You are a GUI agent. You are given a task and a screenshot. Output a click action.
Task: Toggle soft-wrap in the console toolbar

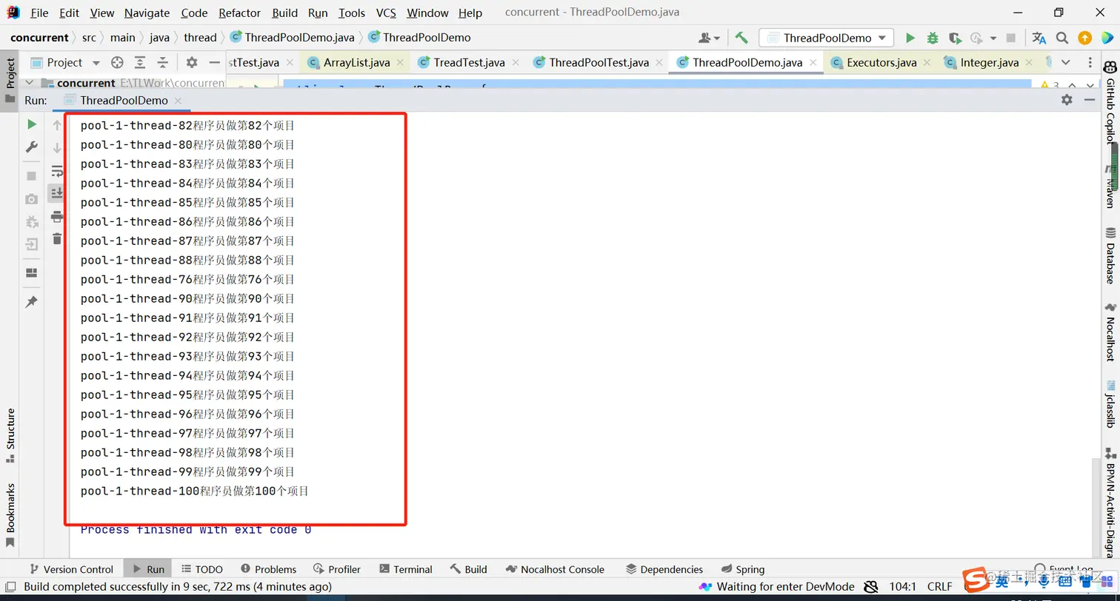57,172
